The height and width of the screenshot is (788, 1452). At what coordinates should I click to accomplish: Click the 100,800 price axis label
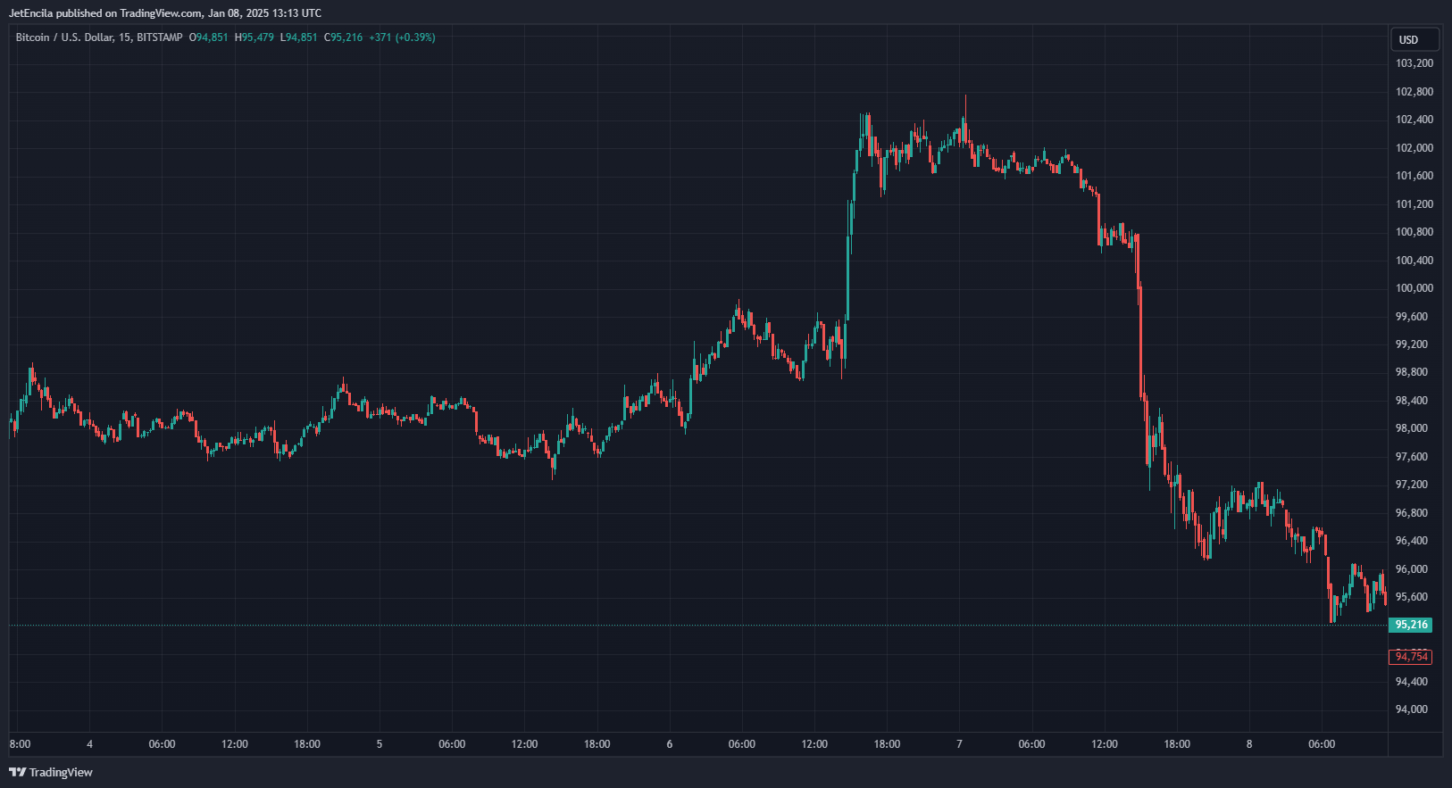click(x=1414, y=232)
